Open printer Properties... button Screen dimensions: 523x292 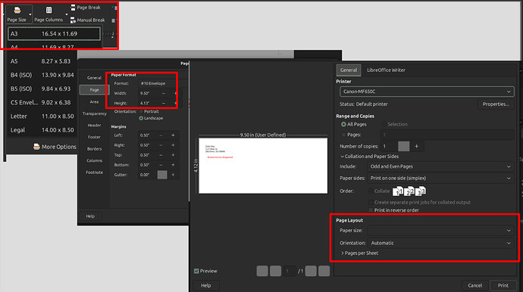click(x=495, y=104)
